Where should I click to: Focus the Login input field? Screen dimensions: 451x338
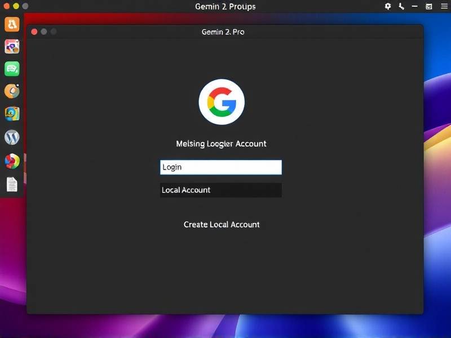pyautogui.click(x=221, y=167)
